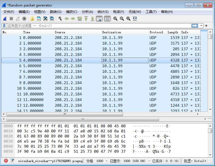This screenshot has width=215, height=166.
Task: Open the 统计(S) menu
Action: tap(103, 12)
